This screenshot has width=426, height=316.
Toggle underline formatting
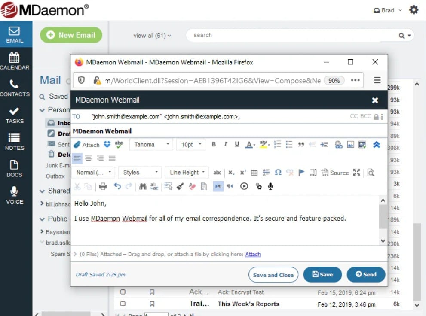[x=237, y=144]
